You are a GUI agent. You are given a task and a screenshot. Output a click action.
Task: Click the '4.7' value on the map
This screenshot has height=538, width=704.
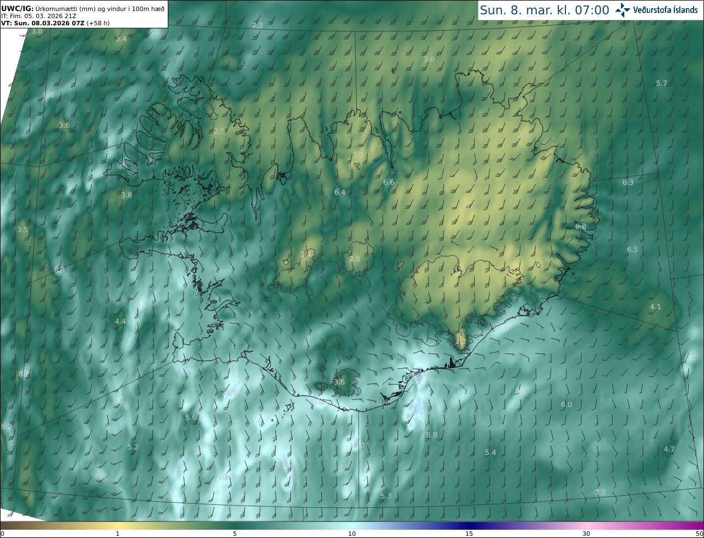click(669, 449)
